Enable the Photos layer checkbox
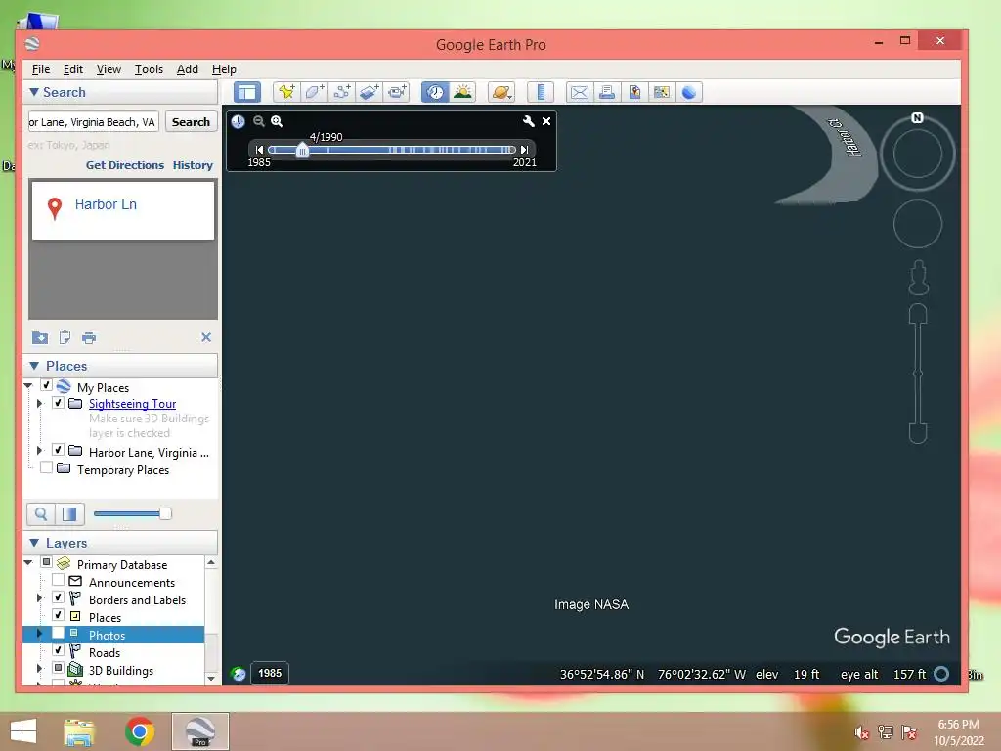Viewport: 1001px width, 751px height. [58, 633]
